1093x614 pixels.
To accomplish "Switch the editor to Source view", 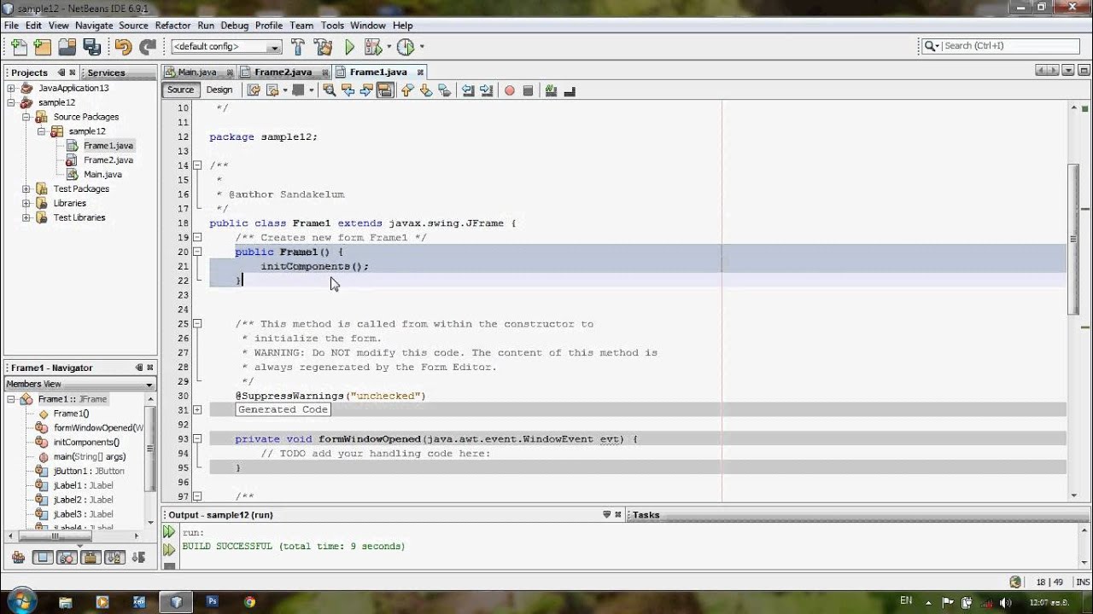I will (180, 90).
